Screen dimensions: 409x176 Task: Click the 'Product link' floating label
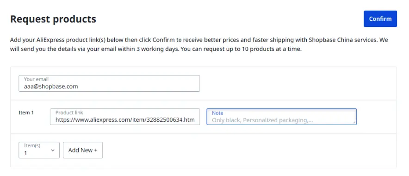click(69, 113)
